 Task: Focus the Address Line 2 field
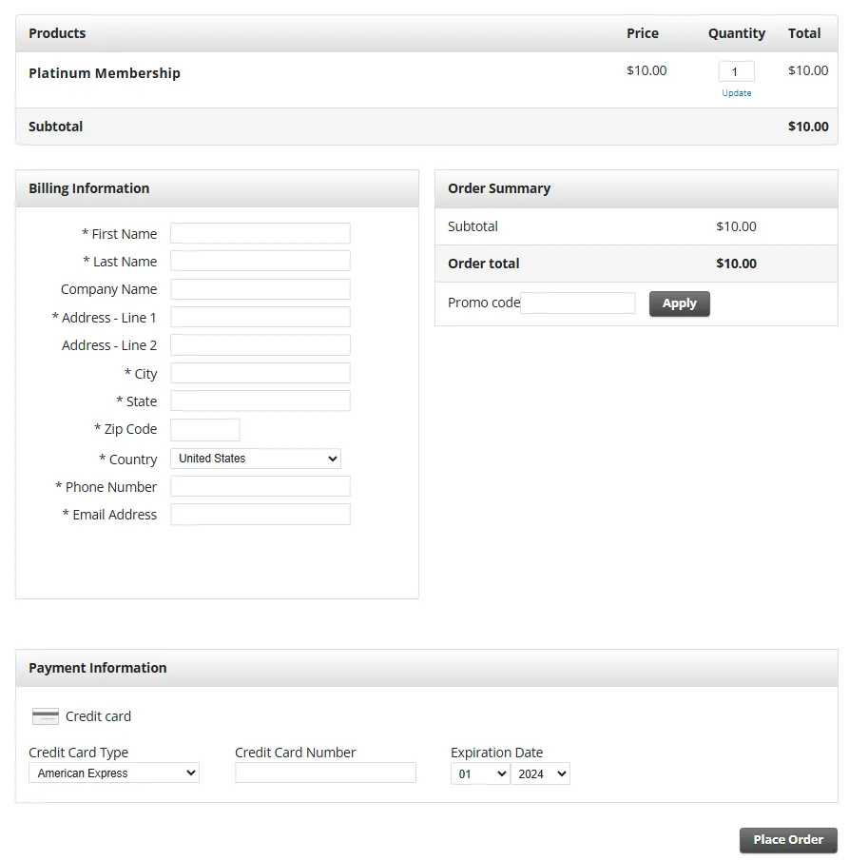(260, 344)
